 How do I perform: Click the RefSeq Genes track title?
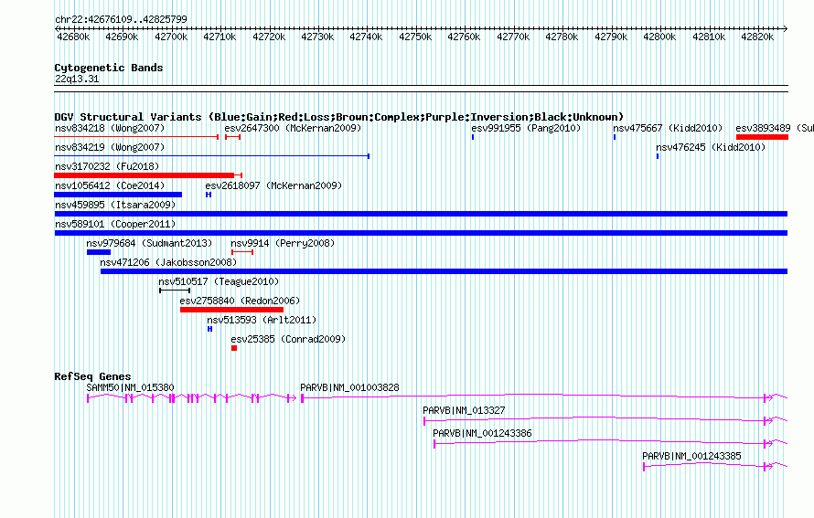point(92,376)
